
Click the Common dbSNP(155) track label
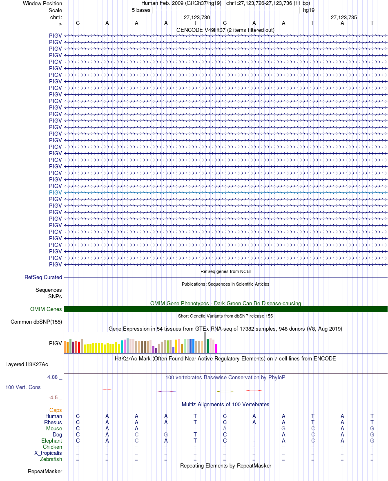point(36,322)
